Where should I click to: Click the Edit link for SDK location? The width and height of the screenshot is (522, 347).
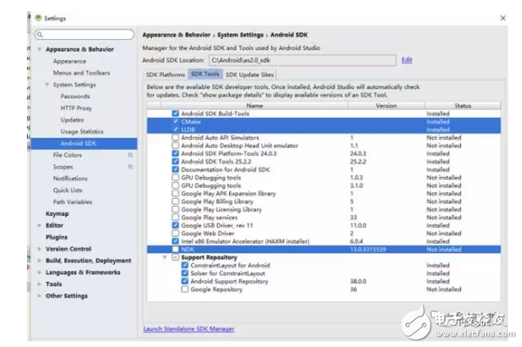click(x=406, y=59)
